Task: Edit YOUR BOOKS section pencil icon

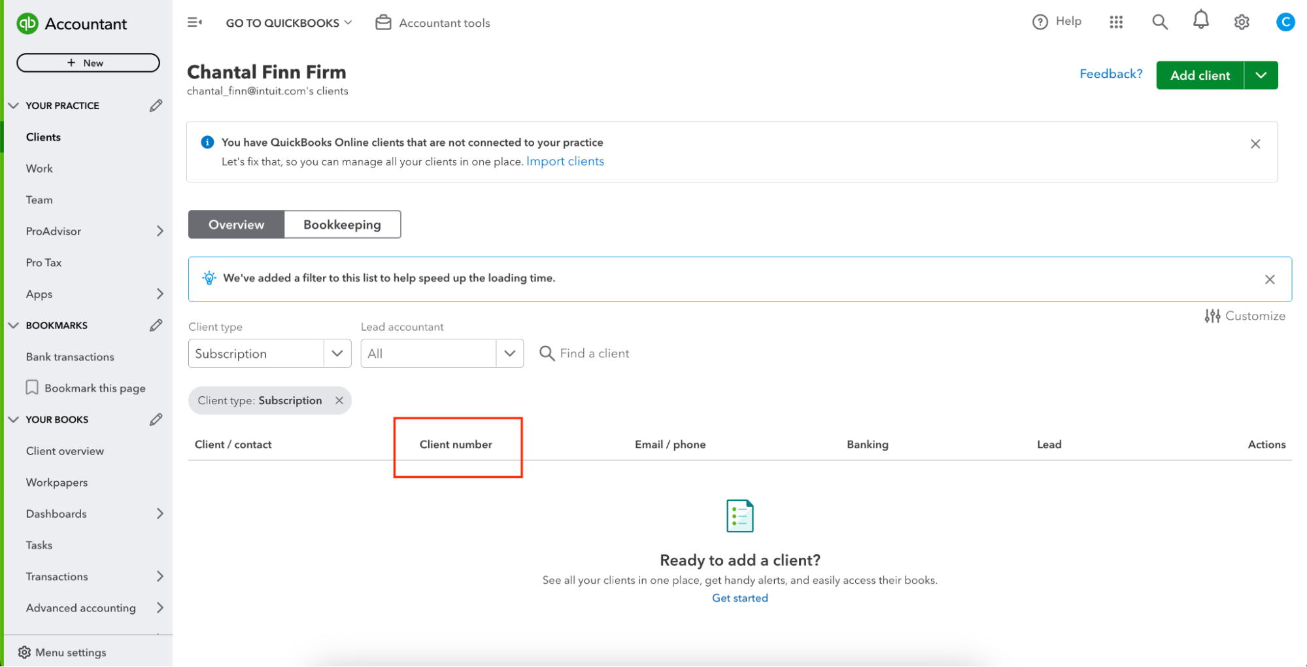Action: click(x=156, y=419)
